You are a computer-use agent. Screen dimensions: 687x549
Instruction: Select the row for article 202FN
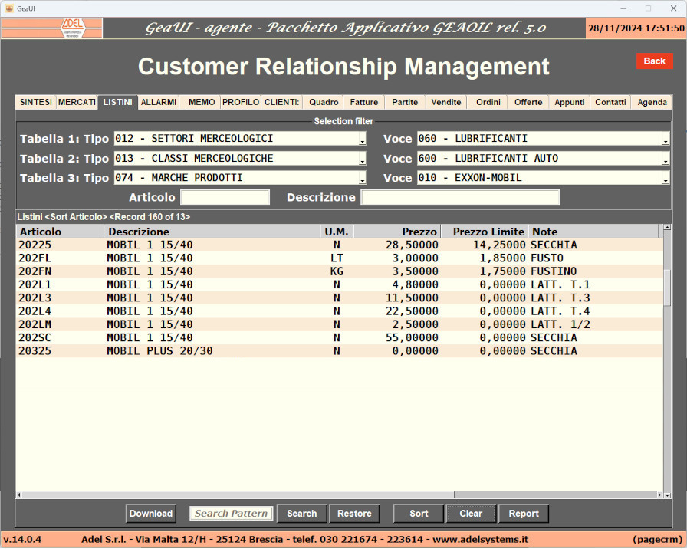340,271
